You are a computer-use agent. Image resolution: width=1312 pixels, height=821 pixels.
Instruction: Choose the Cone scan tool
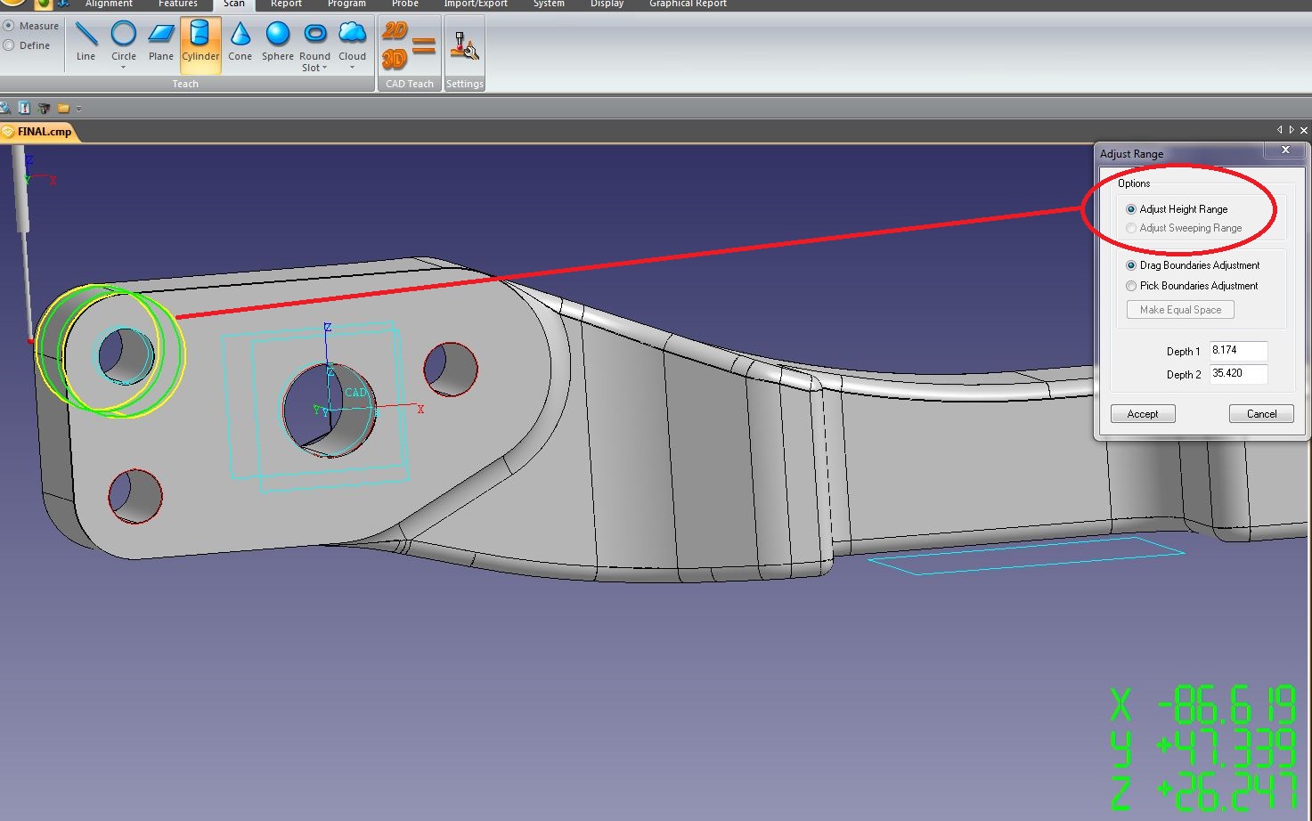coord(240,41)
